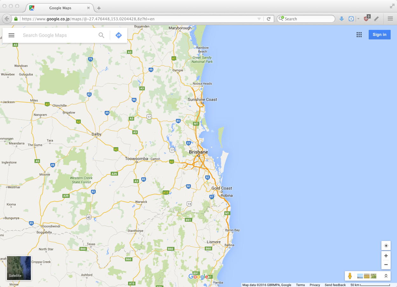Click the route 22 shield north of Brisbane
The width and height of the screenshot is (397, 287).
click(189, 143)
